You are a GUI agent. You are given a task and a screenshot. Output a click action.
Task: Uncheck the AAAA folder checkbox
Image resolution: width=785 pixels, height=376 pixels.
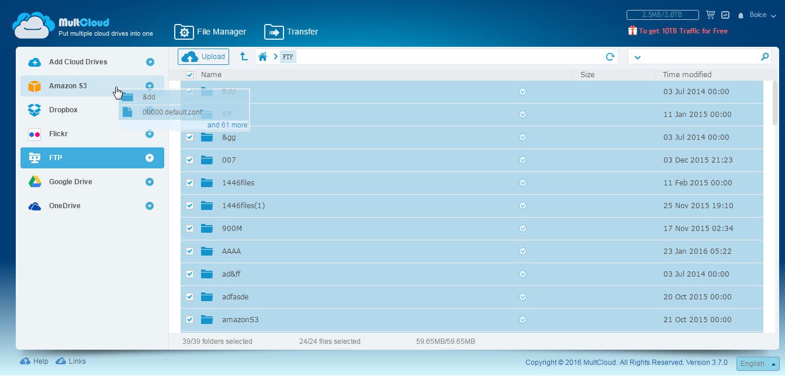189,251
